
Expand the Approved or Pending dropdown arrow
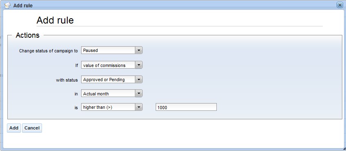tap(139, 80)
